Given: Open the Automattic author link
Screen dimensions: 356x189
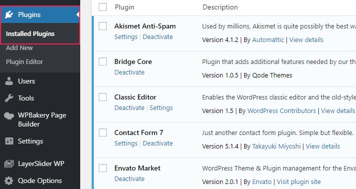Looking at the screenshot, I should coord(268,40).
